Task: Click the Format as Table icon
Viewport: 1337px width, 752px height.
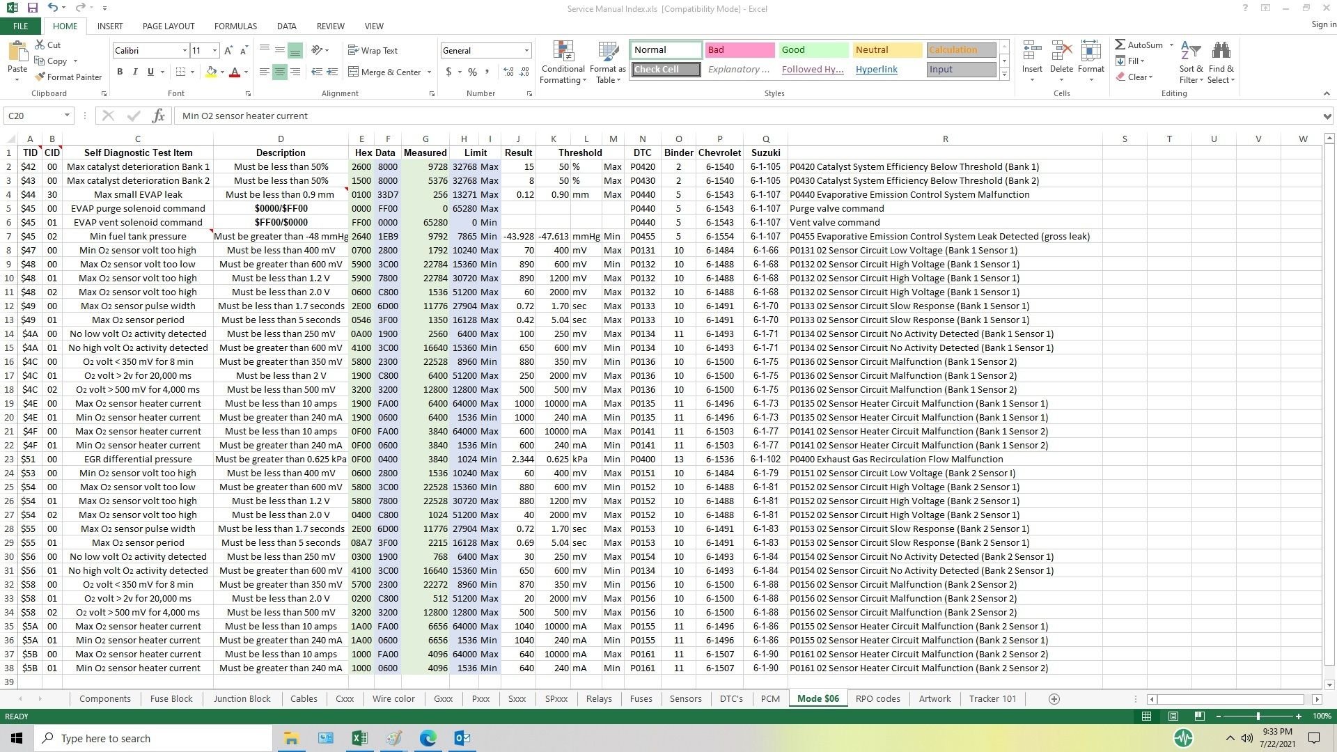Action: [x=608, y=63]
